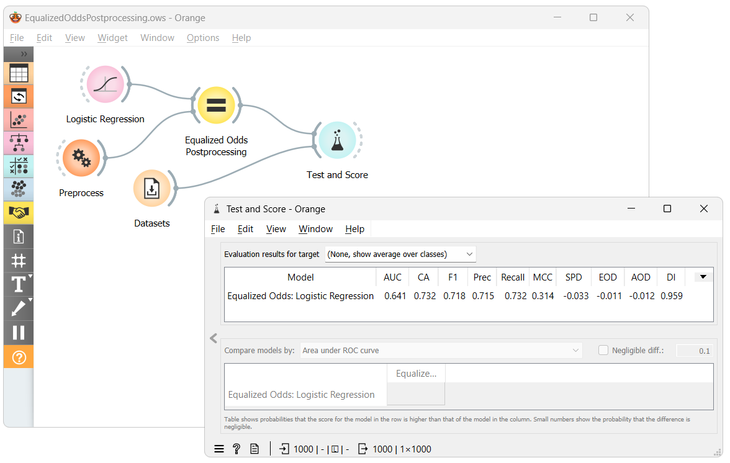Enable the Negligible diff. checkbox
Viewport: 730px width, 463px height.
[x=603, y=350]
